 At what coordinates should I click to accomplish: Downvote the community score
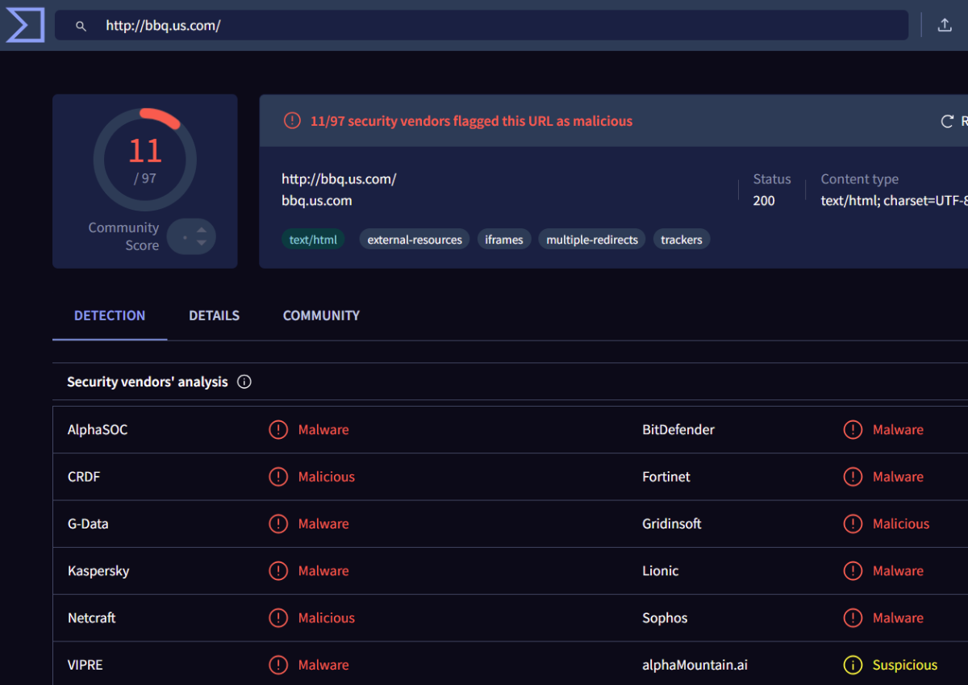point(202,243)
